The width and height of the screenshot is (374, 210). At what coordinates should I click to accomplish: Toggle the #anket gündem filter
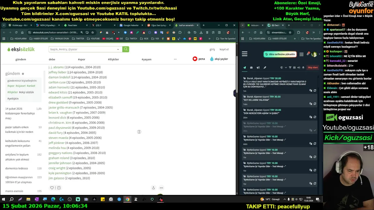(31, 86)
